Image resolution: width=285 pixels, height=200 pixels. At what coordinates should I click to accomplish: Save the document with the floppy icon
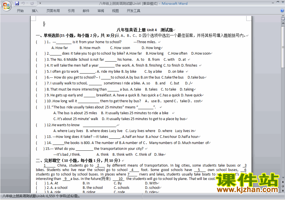[x=17, y=3]
